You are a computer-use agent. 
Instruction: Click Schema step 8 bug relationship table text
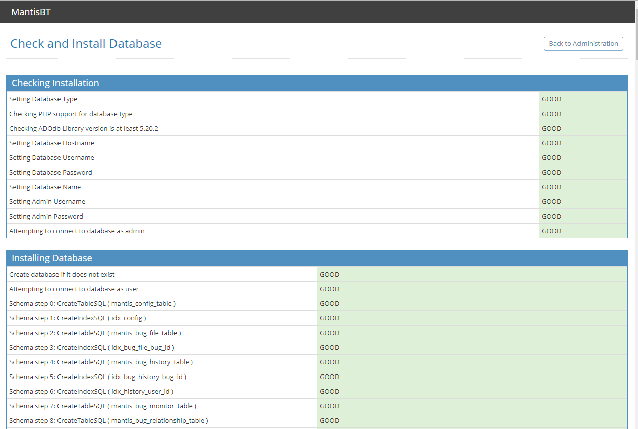[x=108, y=421]
